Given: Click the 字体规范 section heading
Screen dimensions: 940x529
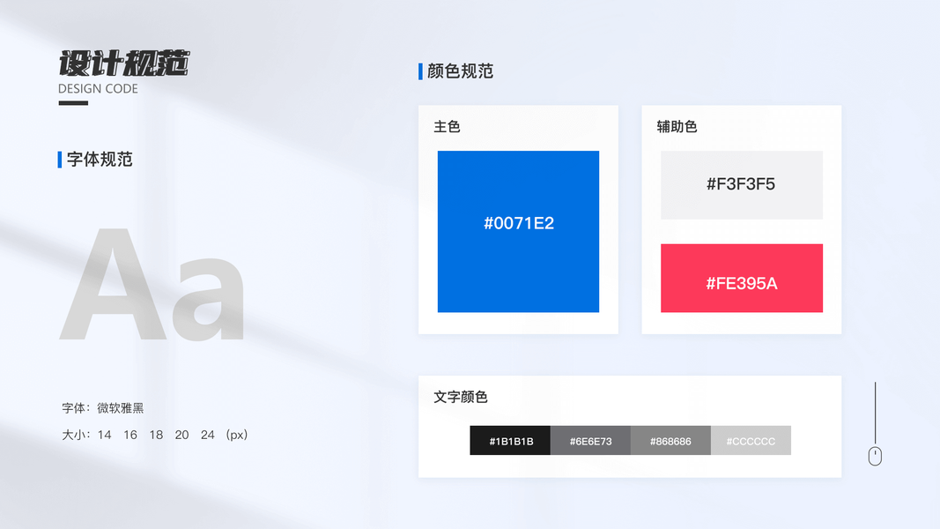Looking at the screenshot, I should click(x=100, y=160).
